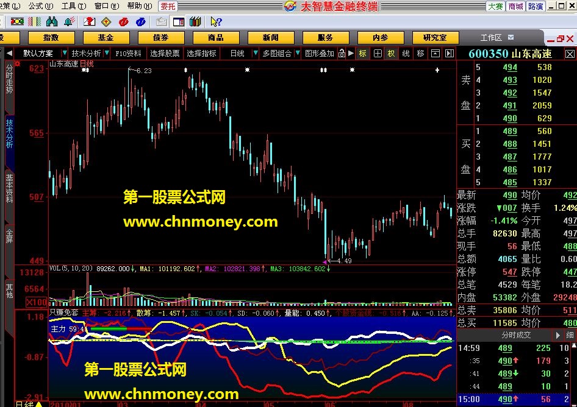Expand the 默认方案 dropdown arrow
Screen dimensions: 577x407
[65, 53]
